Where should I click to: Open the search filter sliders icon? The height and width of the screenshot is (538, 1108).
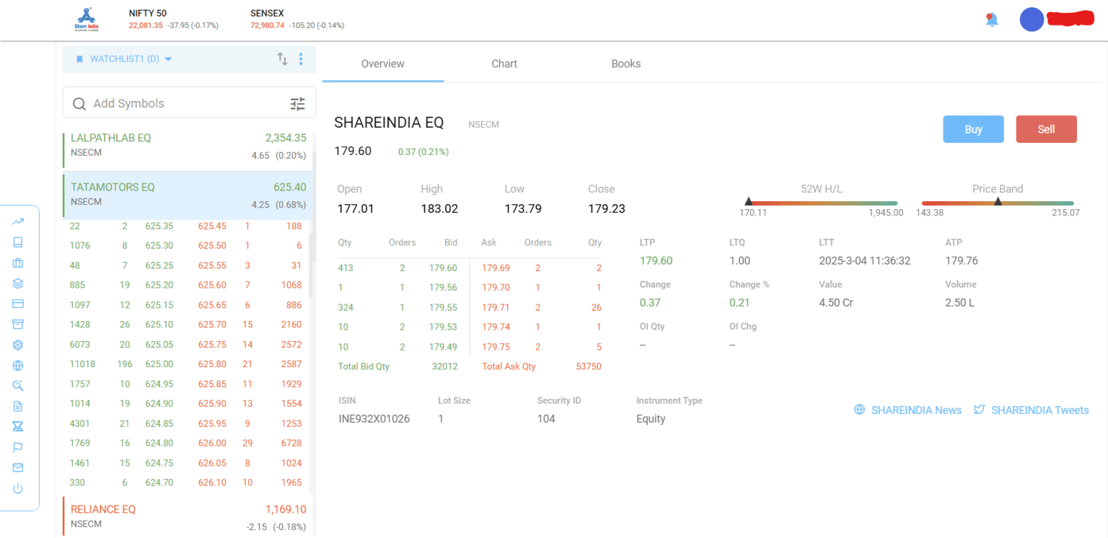(298, 104)
